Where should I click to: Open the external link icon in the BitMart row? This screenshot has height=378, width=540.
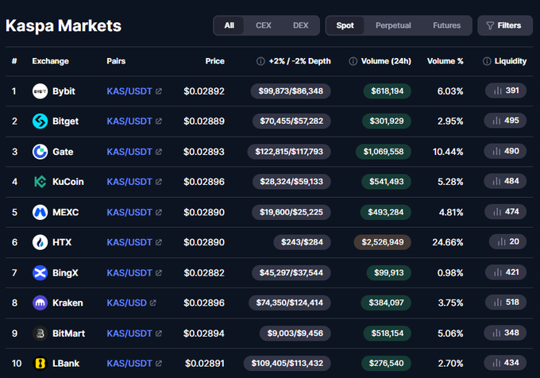pyautogui.click(x=158, y=334)
